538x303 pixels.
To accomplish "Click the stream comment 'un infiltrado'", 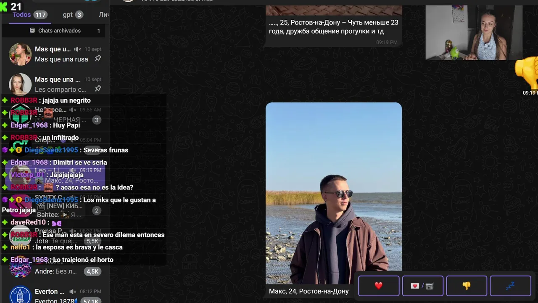I will coord(61,138).
